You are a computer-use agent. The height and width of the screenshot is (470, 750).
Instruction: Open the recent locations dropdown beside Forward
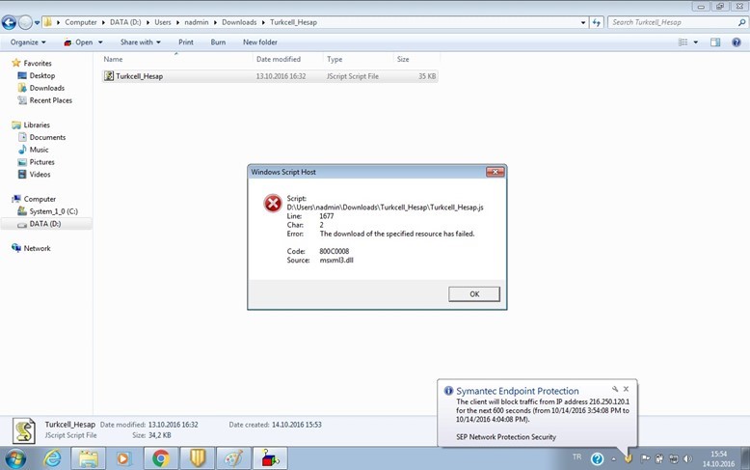point(37,22)
